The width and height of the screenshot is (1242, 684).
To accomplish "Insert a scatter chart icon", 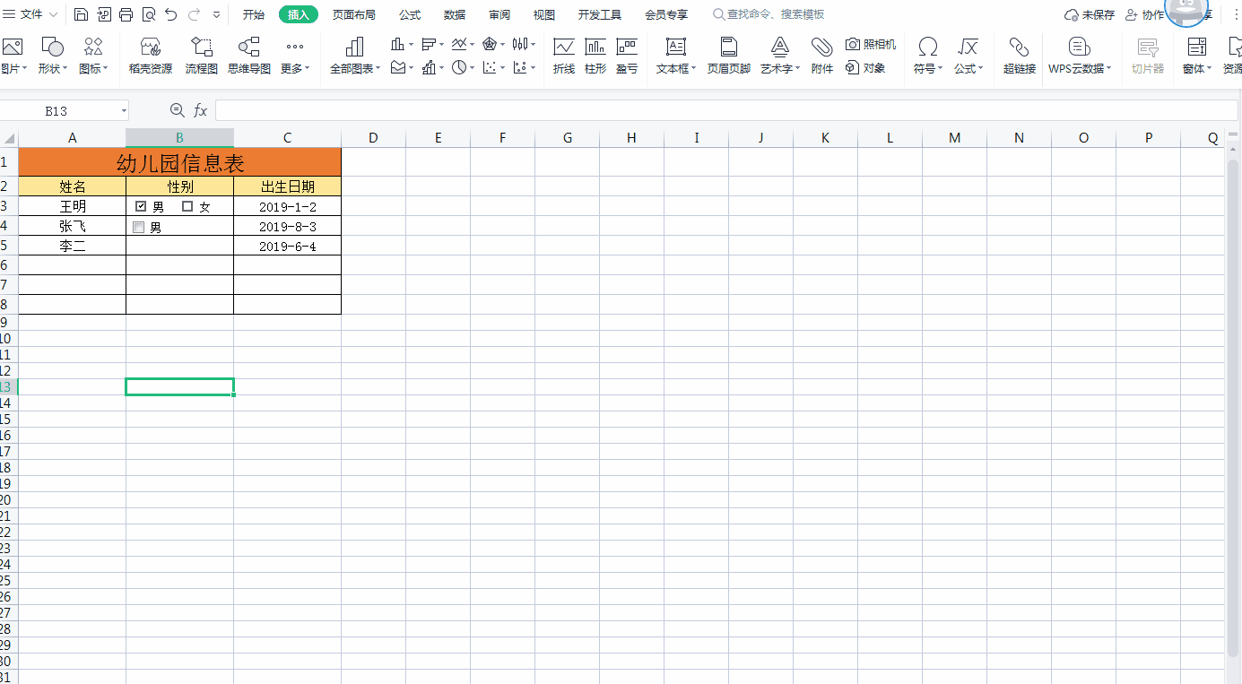I will click(490, 67).
